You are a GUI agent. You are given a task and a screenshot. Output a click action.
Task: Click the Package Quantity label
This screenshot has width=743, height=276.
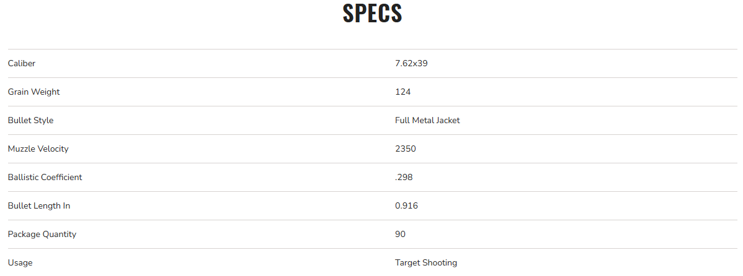coord(42,234)
